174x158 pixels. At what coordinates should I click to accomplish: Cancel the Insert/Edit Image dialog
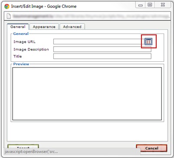coord(151,148)
